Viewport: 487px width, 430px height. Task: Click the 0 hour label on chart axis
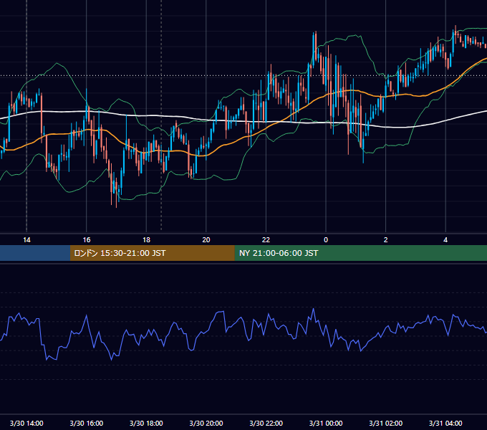(326, 240)
